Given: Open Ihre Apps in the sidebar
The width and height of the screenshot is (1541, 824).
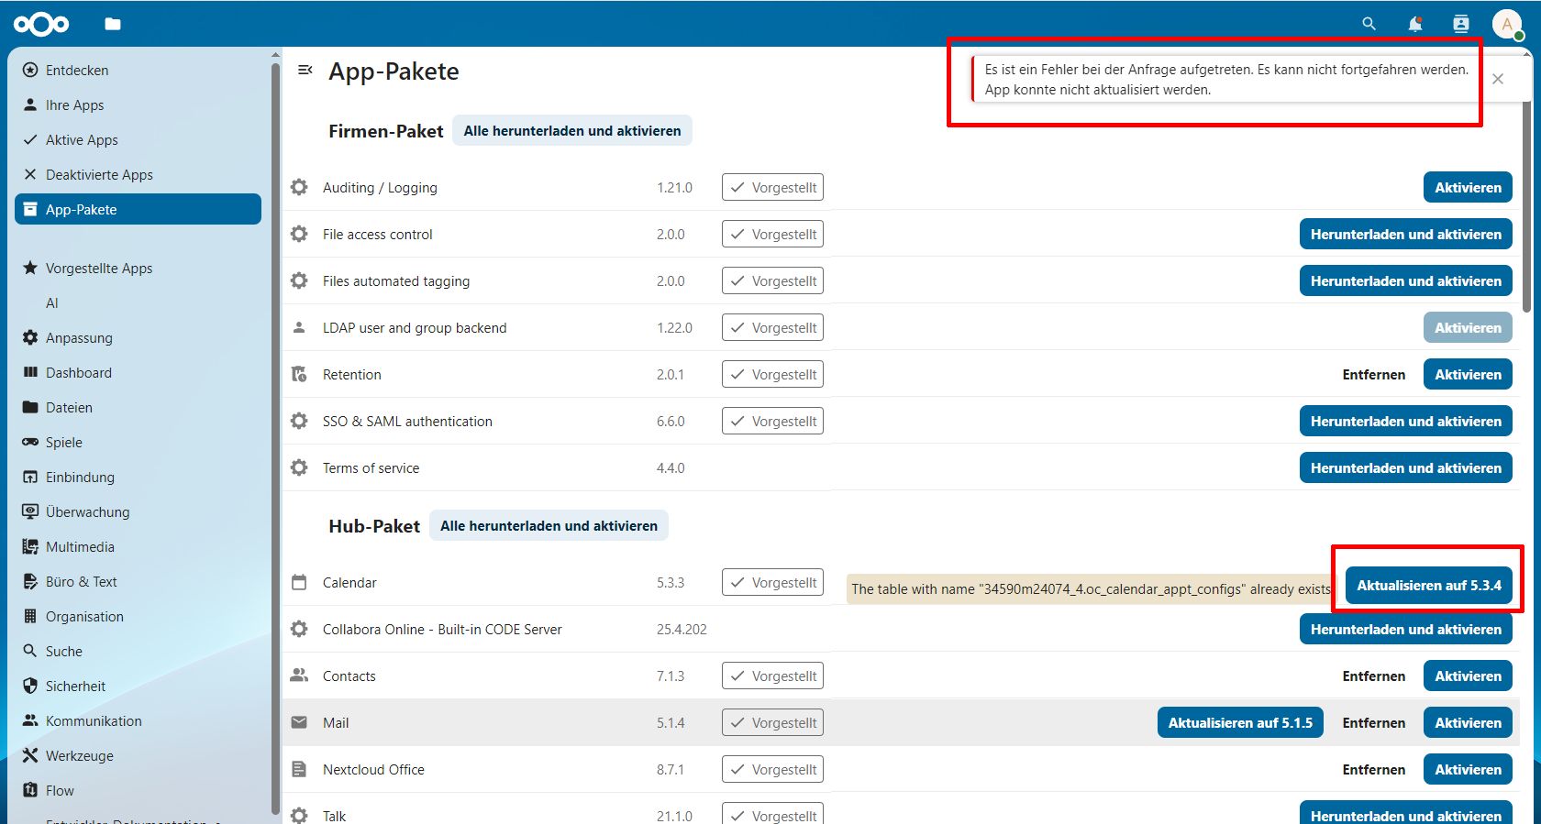Looking at the screenshot, I should pos(138,104).
